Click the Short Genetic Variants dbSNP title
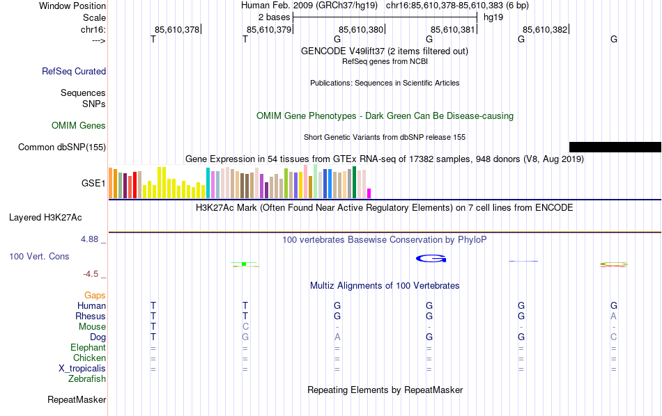 pyautogui.click(x=385, y=137)
